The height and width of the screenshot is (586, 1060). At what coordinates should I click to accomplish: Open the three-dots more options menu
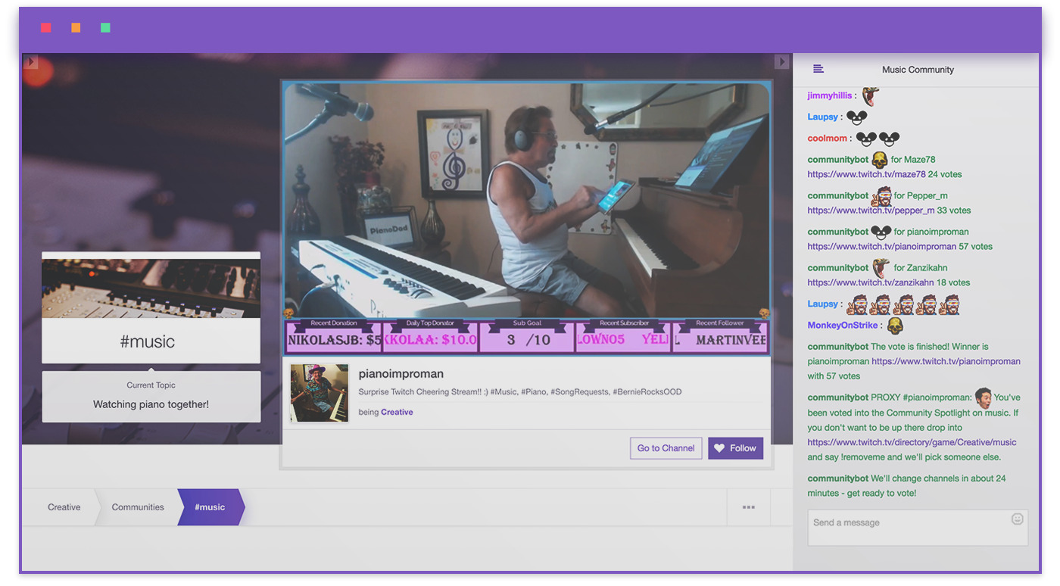tap(749, 507)
